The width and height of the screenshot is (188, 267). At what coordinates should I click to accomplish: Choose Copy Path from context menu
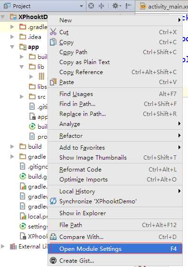coord(115,52)
